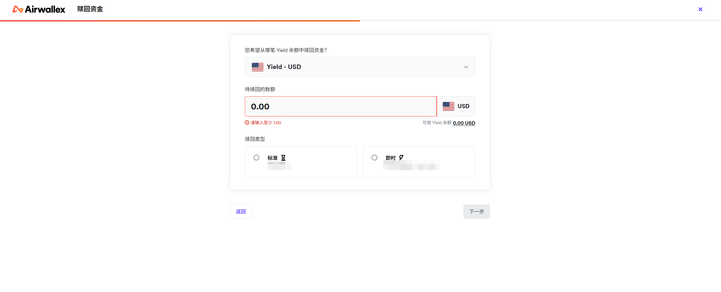Click the Airwallex wordmark text
This screenshot has width=721, height=292.
[45, 9]
